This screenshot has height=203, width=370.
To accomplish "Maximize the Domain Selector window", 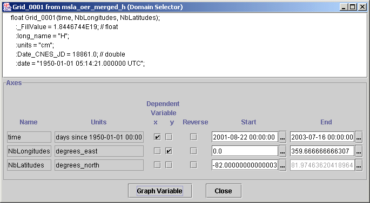I will [352, 7].
